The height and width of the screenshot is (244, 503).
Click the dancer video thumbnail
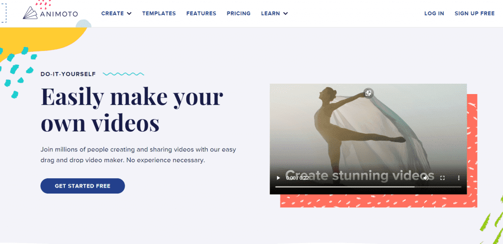(x=368, y=139)
